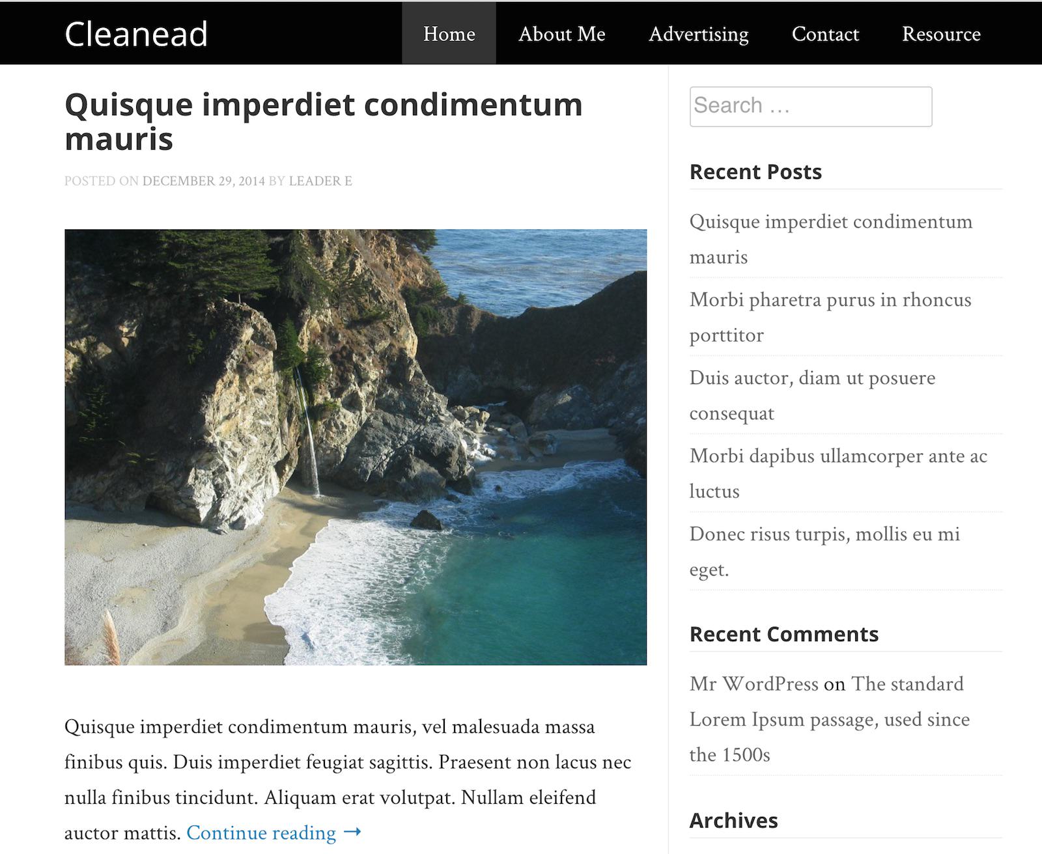Open recent post Duis auctor, diam ut posuere

[812, 378]
